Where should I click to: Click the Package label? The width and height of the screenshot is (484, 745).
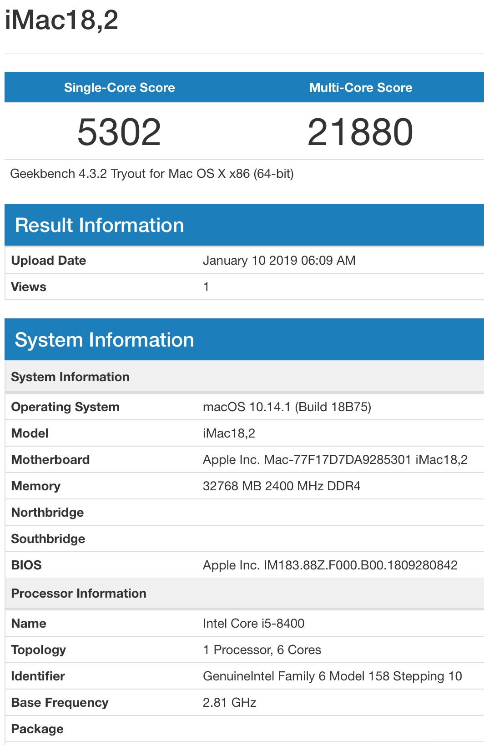click(37, 729)
